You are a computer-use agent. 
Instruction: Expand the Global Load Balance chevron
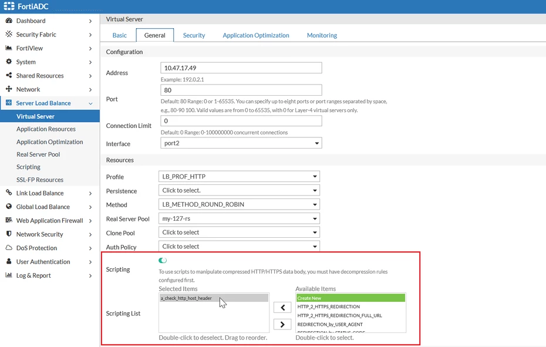90,207
